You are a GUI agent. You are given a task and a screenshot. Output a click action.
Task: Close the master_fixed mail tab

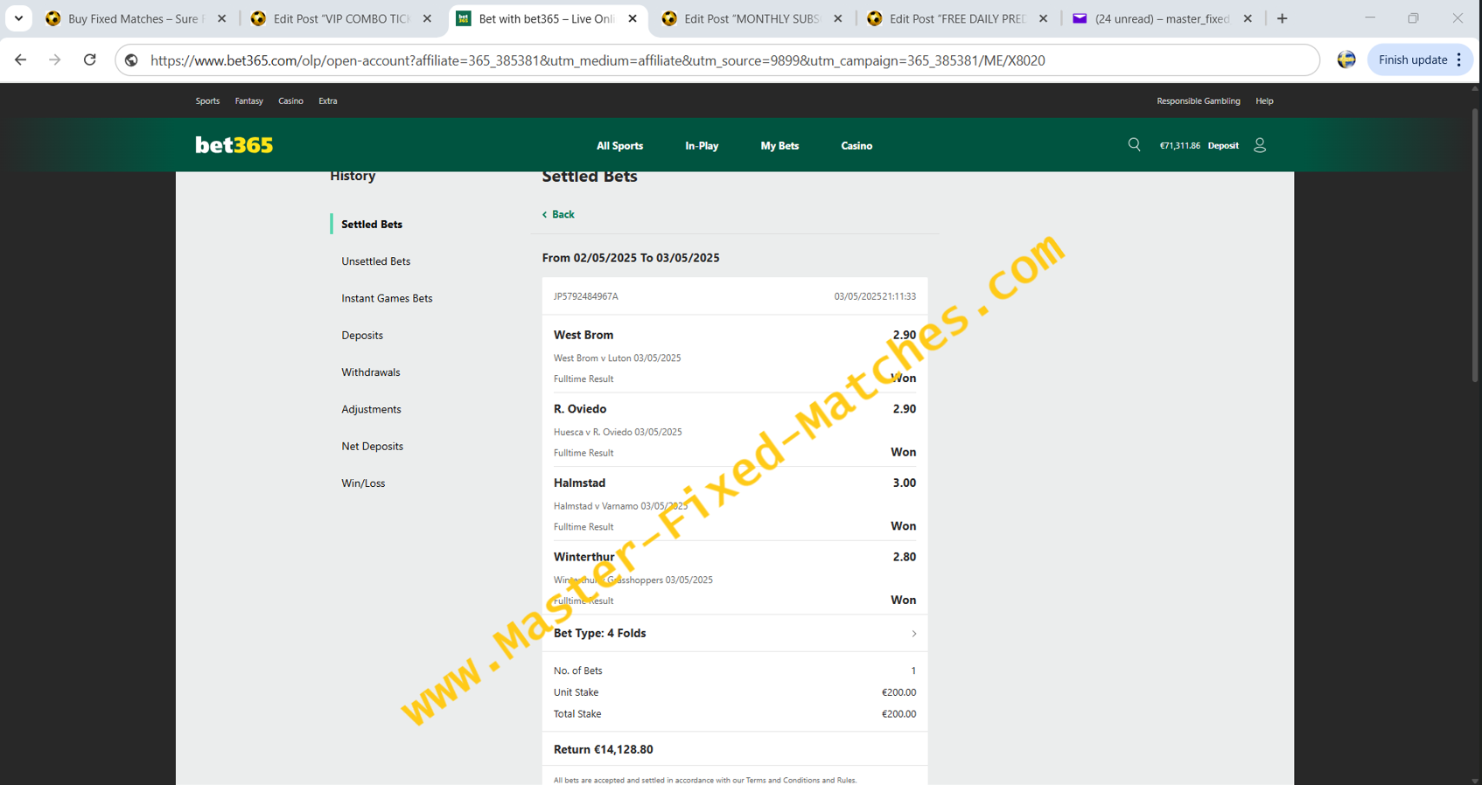pos(1248,18)
